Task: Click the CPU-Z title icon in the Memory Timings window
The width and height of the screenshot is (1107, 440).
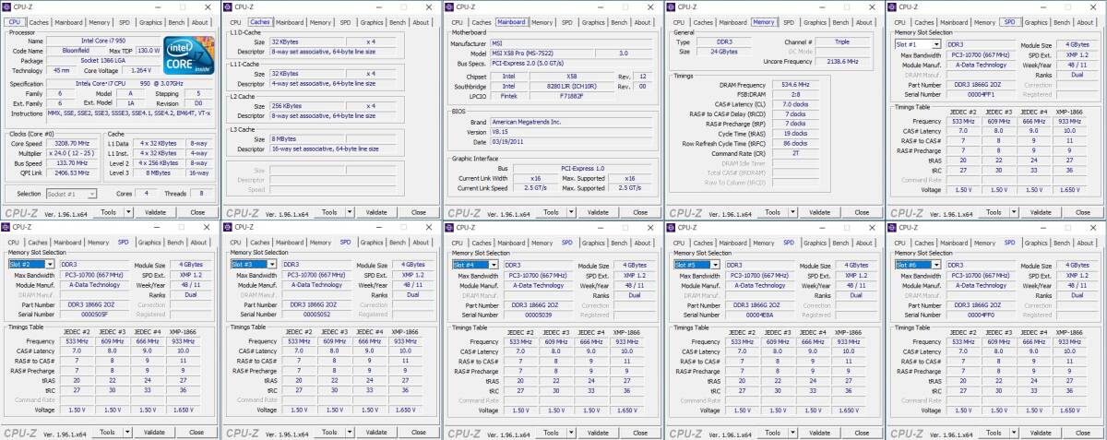Action: click(672, 6)
